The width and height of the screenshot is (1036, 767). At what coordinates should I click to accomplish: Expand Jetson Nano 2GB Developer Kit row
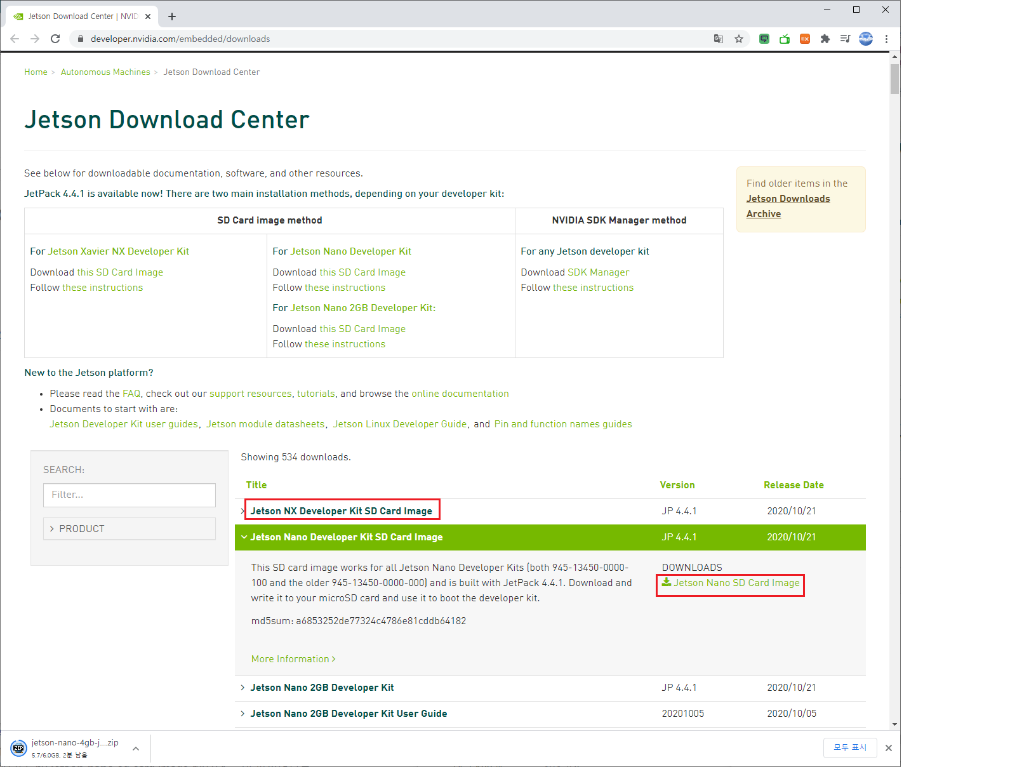pyautogui.click(x=322, y=688)
